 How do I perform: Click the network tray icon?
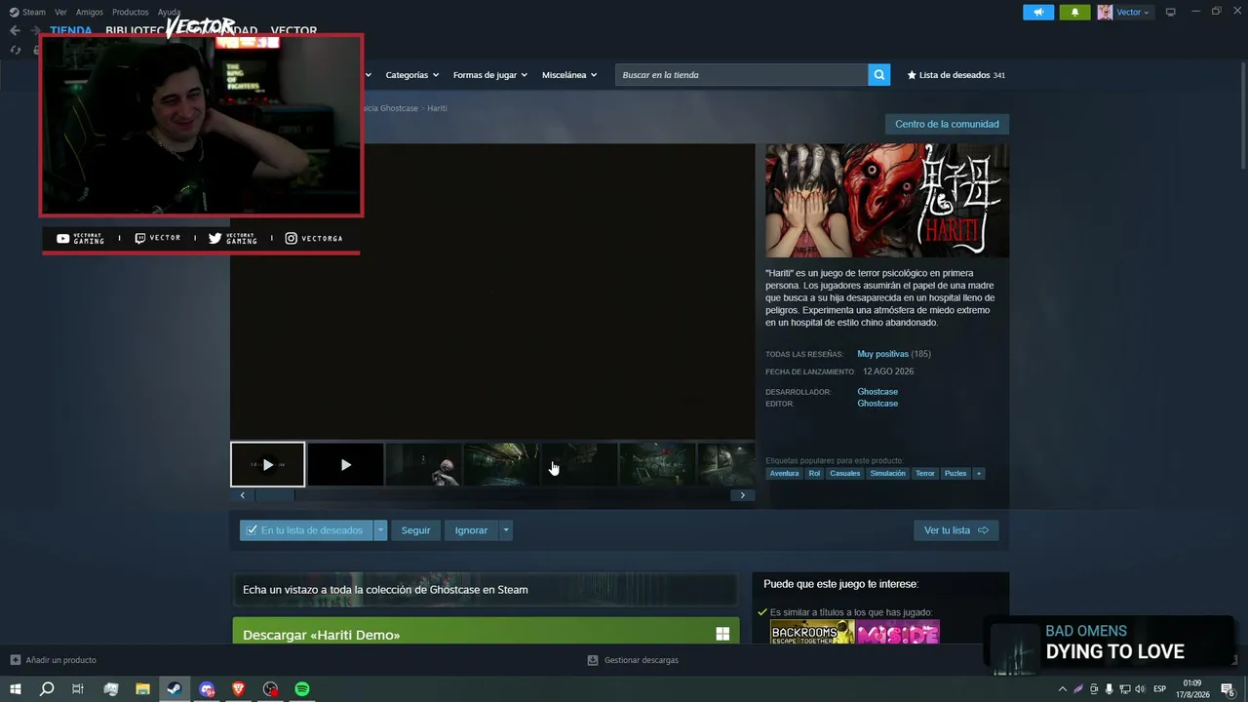click(1124, 689)
